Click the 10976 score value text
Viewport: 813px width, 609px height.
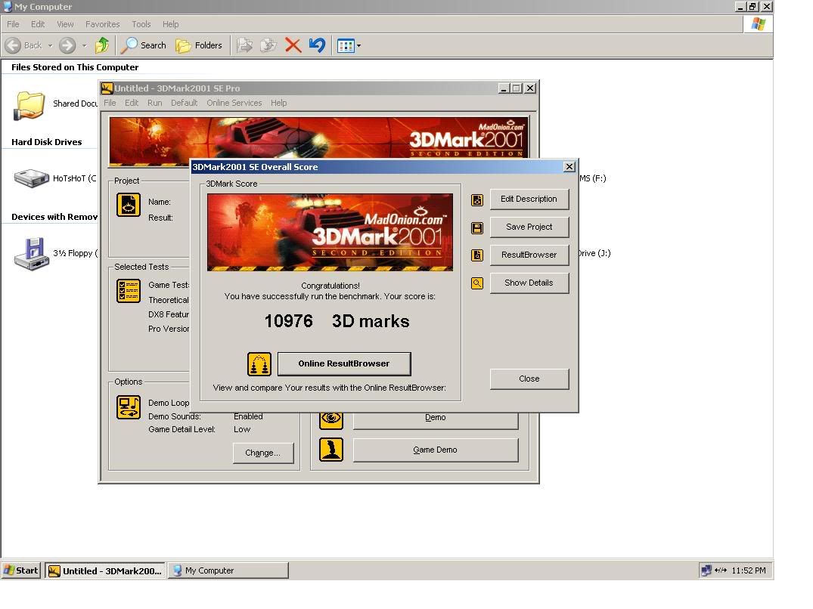pyautogui.click(x=289, y=321)
